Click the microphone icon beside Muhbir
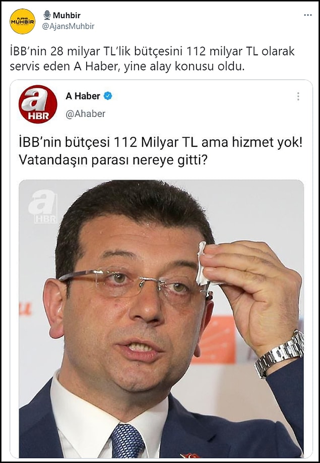Viewport: 320px width, 463px height. pyautogui.click(x=47, y=15)
